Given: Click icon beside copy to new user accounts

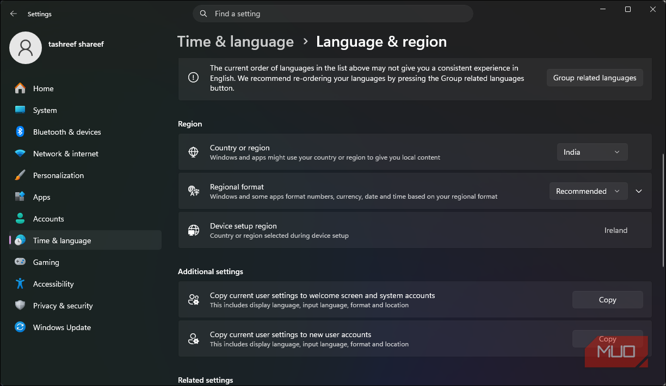Looking at the screenshot, I should [194, 339].
